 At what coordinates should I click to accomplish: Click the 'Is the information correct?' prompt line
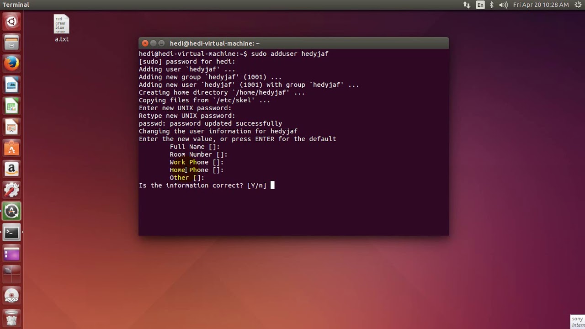click(202, 185)
